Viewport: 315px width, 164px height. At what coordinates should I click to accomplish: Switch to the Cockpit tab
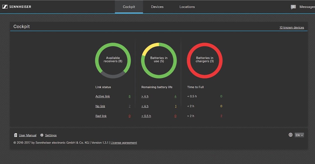pos(129,7)
